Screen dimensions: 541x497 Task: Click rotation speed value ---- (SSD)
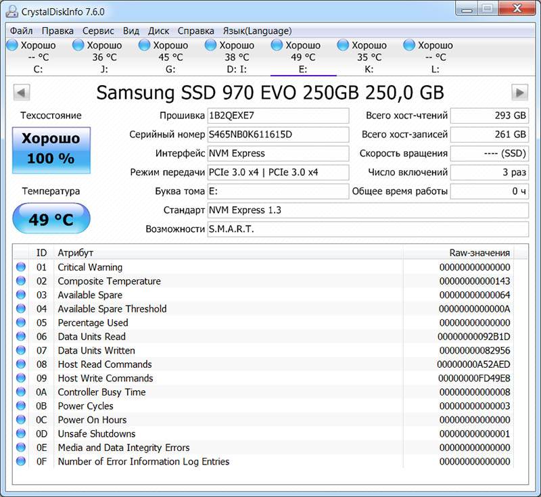coord(489,153)
